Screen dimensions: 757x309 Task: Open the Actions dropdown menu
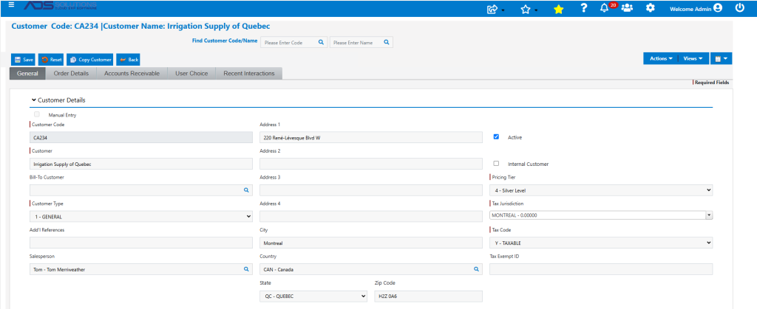[x=660, y=58]
